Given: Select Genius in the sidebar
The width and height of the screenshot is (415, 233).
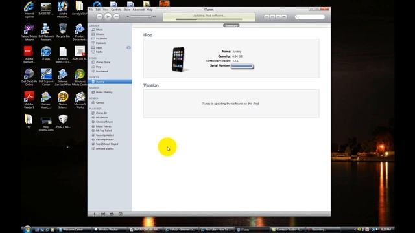Looking at the screenshot, I should click(100, 102).
